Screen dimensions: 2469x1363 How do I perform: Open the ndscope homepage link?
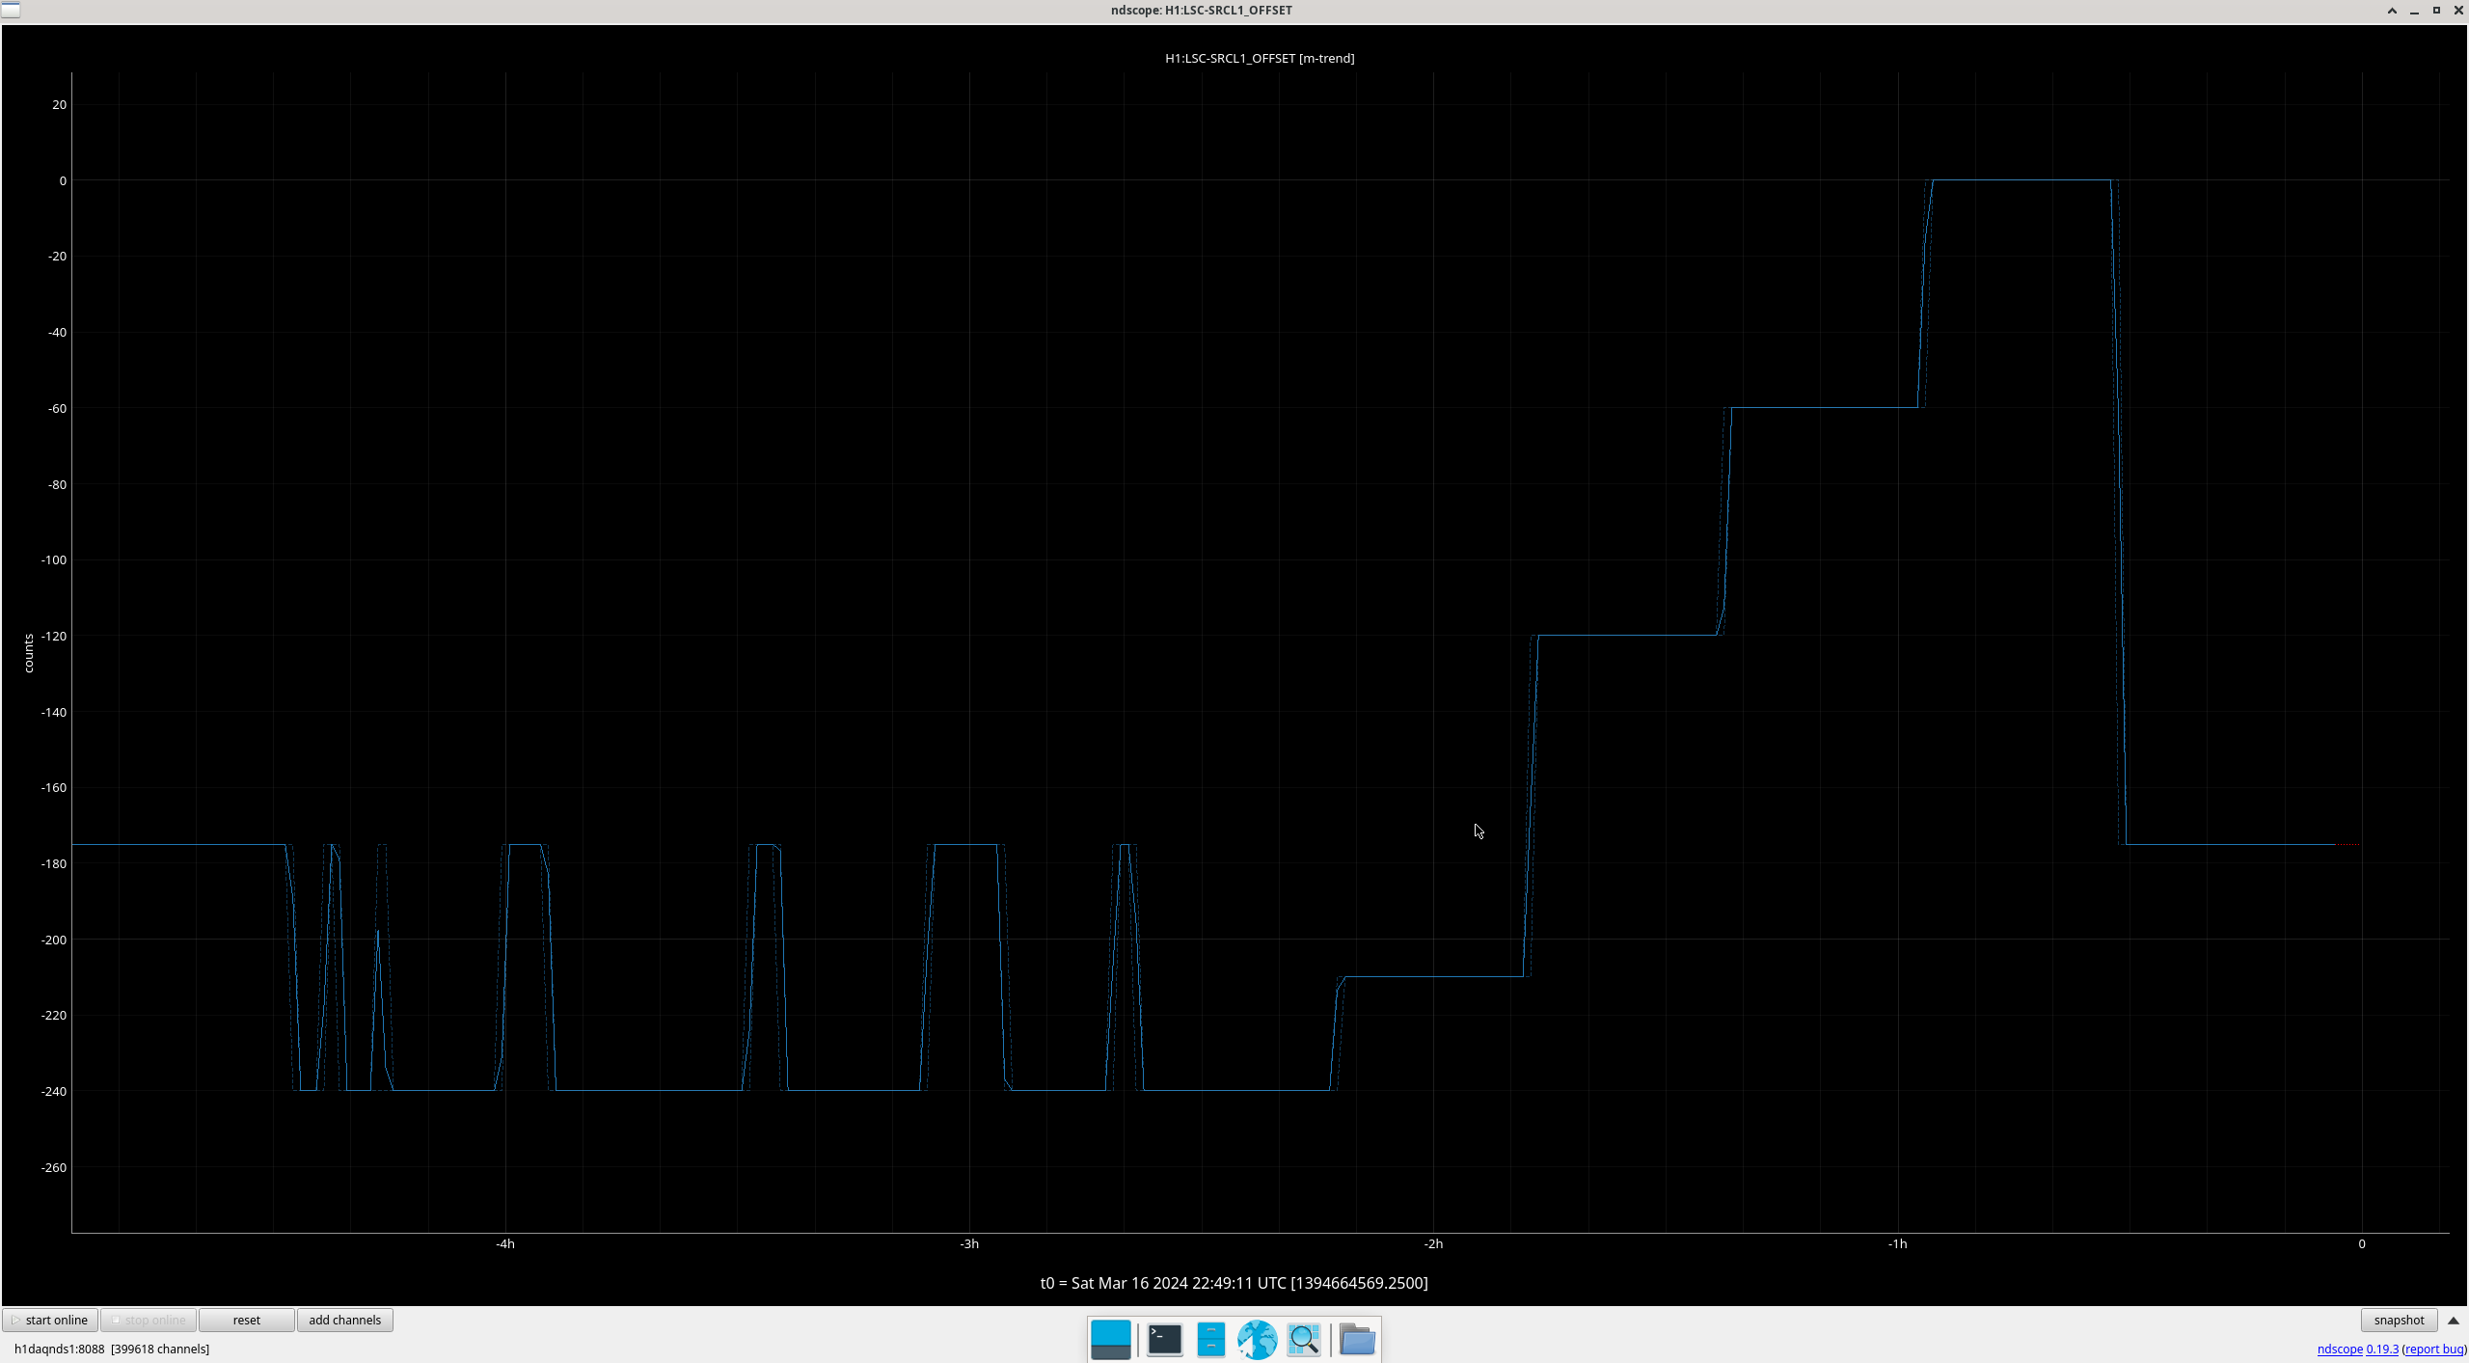tap(2339, 1349)
